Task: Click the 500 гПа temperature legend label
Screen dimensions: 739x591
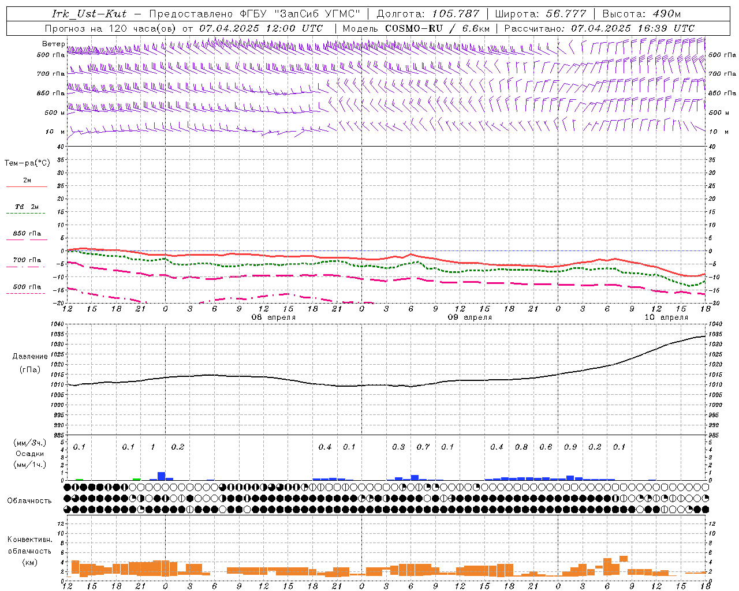Action: [x=27, y=287]
